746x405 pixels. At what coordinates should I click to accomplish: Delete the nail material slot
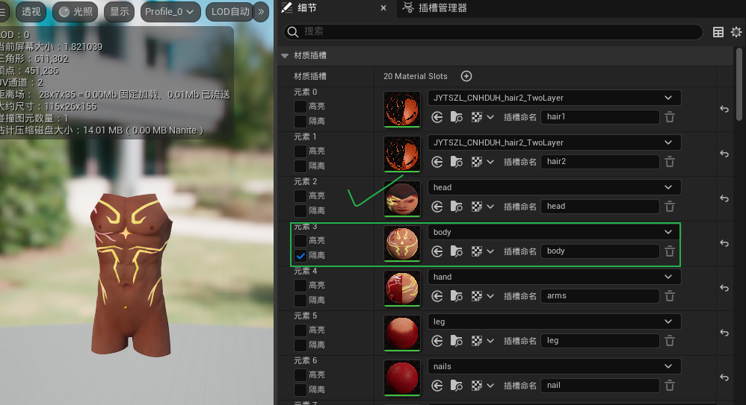click(670, 386)
